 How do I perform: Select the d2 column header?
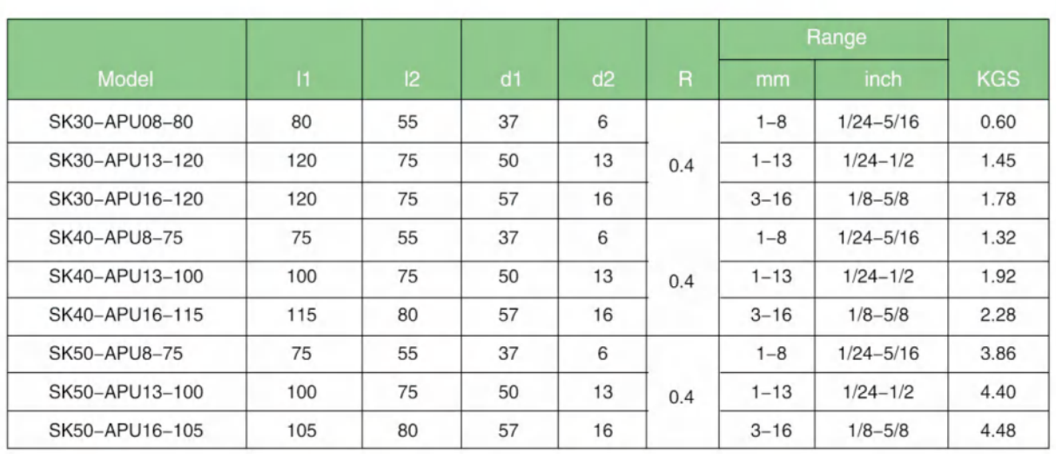tap(602, 80)
